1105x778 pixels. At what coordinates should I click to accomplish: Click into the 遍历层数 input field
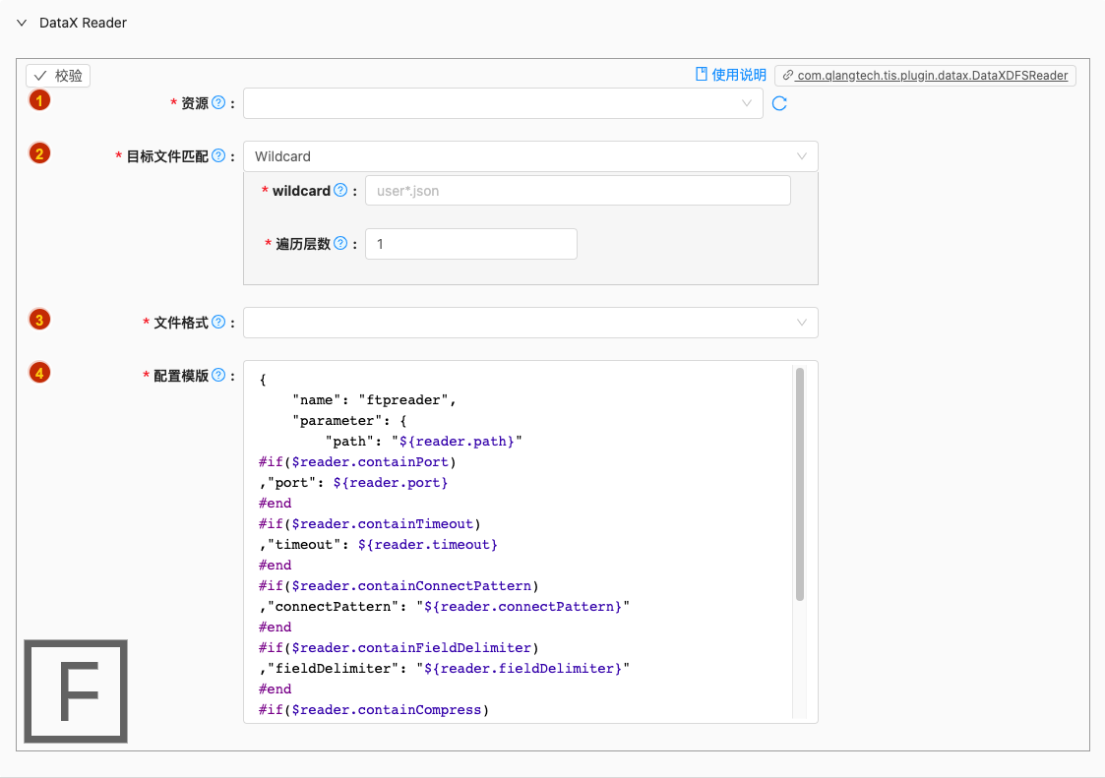(x=471, y=244)
